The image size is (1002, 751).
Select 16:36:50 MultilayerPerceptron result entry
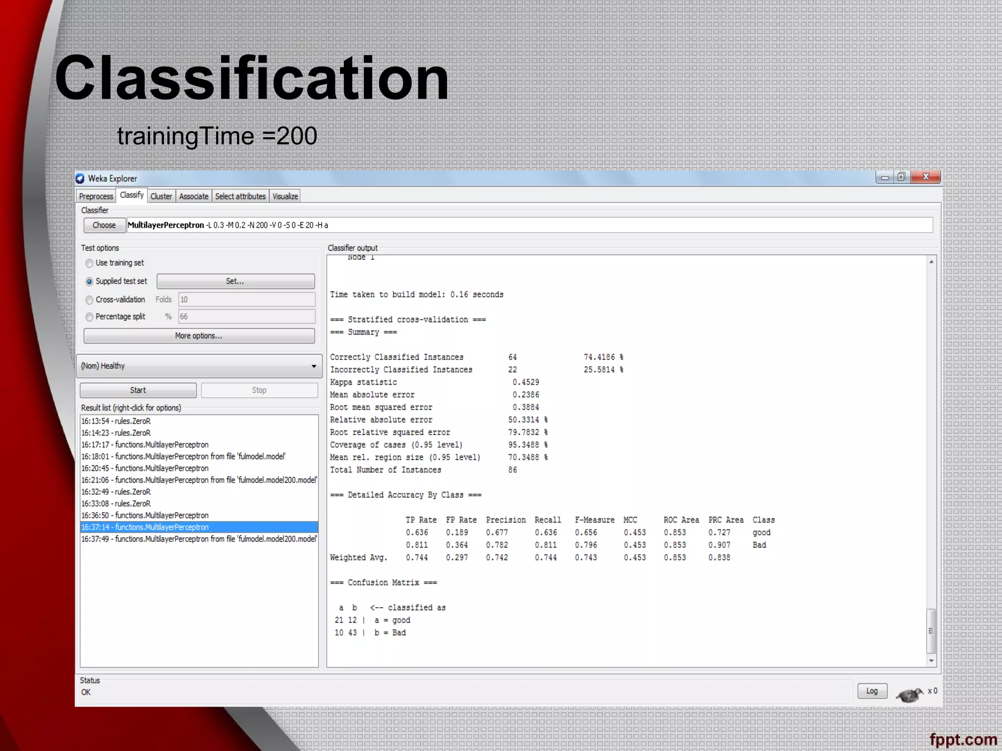coord(145,515)
